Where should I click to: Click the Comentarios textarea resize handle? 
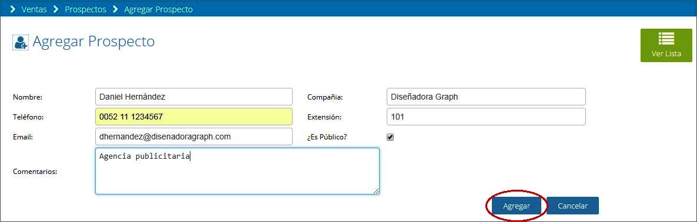[376, 190]
